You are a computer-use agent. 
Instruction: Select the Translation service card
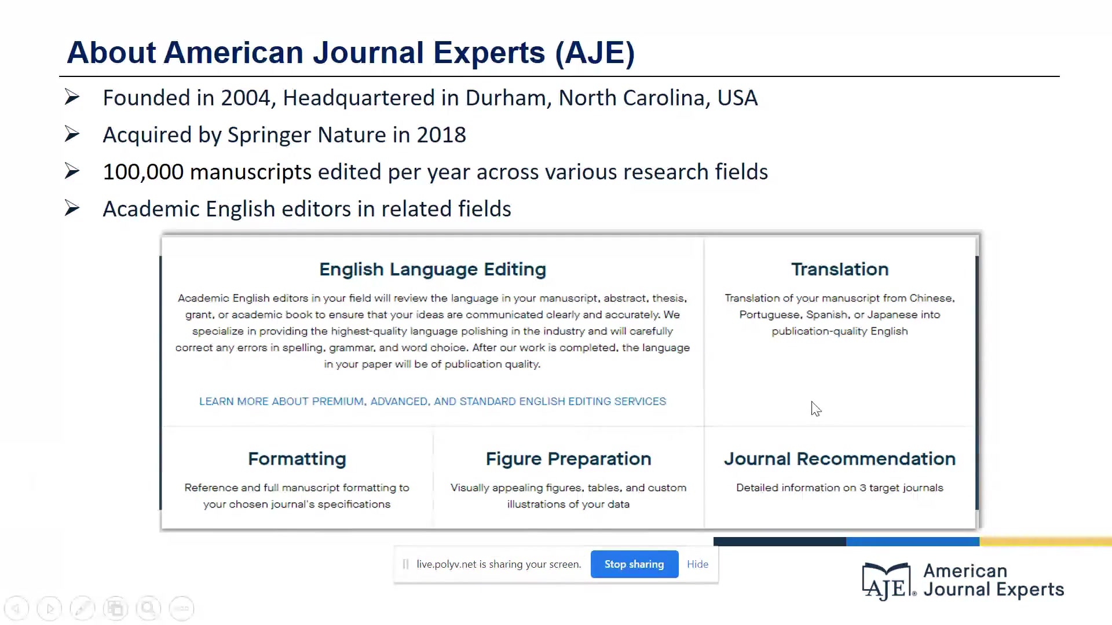point(839,312)
